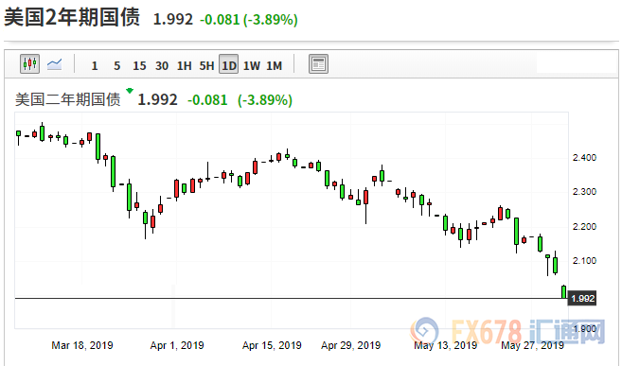Switch to the 1M timeframe
This screenshot has height=366, width=622.
pyautogui.click(x=275, y=66)
